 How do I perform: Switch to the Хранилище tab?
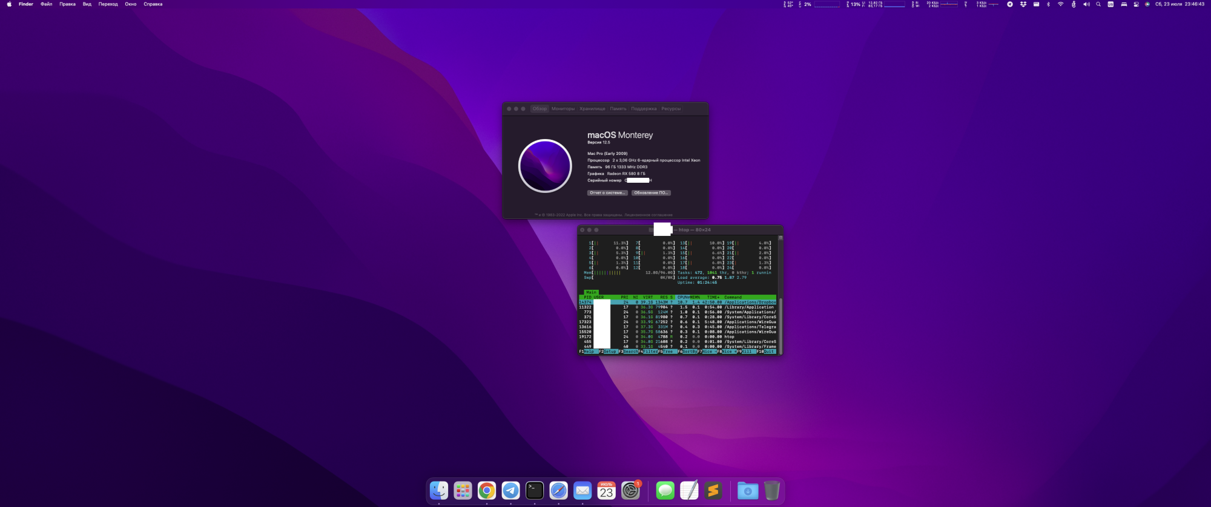(x=592, y=109)
